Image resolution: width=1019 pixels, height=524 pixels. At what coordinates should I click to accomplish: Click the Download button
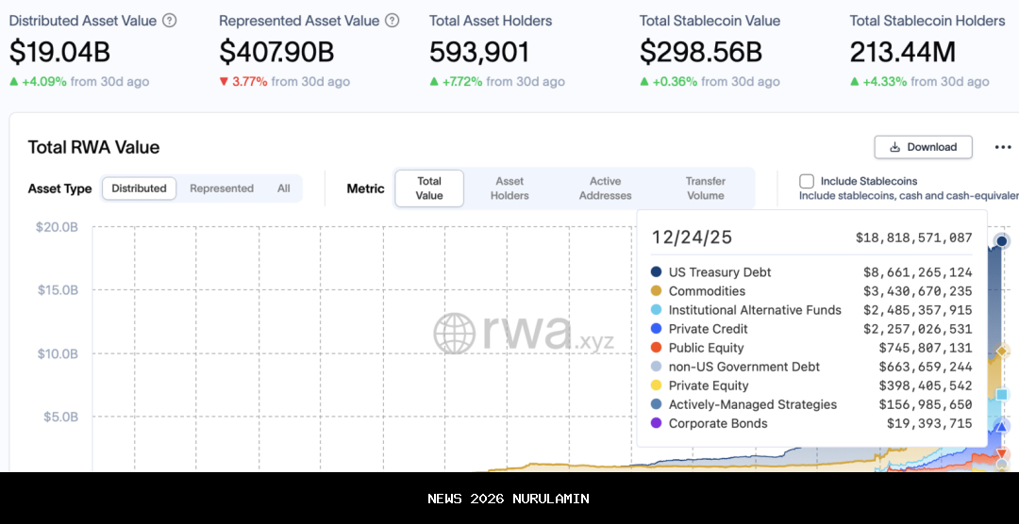tap(923, 147)
